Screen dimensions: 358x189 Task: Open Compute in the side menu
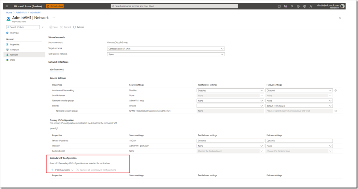pyautogui.click(x=15, y=50)
